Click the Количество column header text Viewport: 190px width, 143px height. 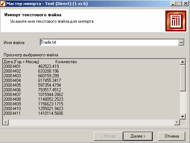pos(66,62)
